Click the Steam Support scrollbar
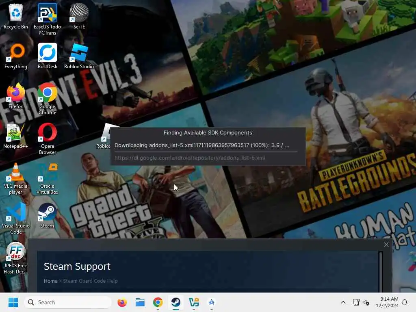 (381, 272)
